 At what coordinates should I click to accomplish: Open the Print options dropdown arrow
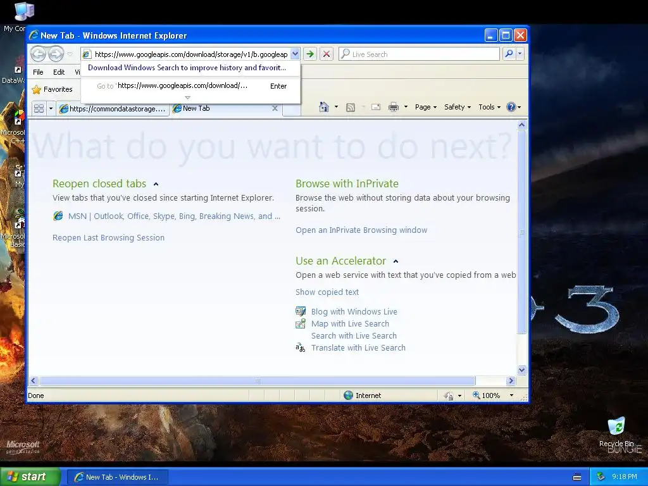406,107
